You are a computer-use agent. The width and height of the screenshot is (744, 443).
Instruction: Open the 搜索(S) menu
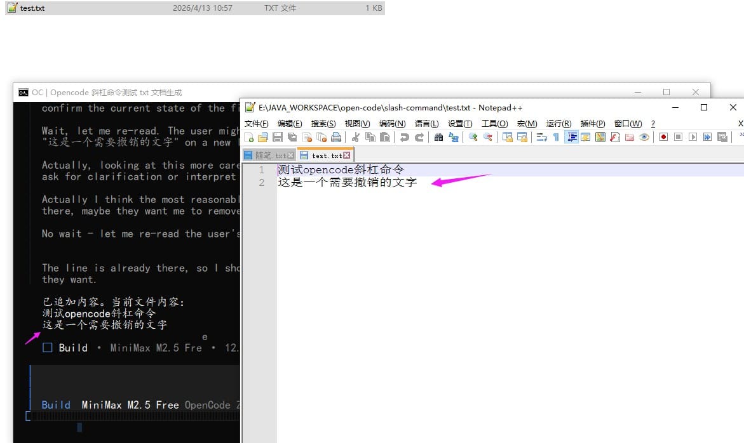pyautogui.click(x=323, y=124)
